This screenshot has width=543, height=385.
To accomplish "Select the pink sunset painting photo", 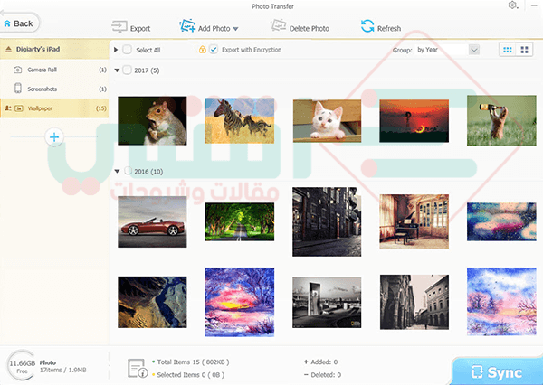I will pyautogui.click(x=240, y=302).
